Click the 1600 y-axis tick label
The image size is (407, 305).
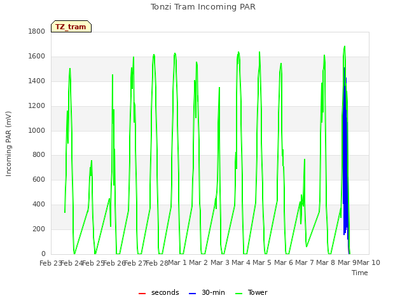point(37,57)
